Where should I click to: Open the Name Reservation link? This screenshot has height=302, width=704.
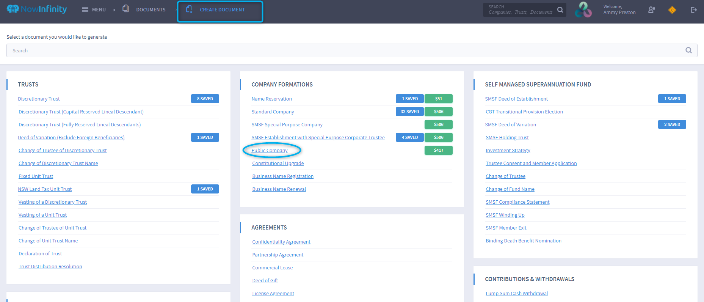click(x=271, y=99)
